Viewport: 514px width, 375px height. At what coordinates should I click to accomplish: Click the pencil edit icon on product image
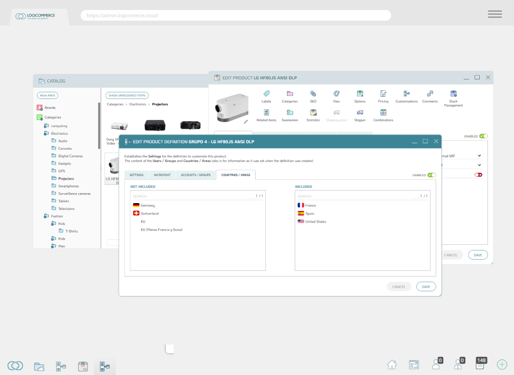click(246, 122)
